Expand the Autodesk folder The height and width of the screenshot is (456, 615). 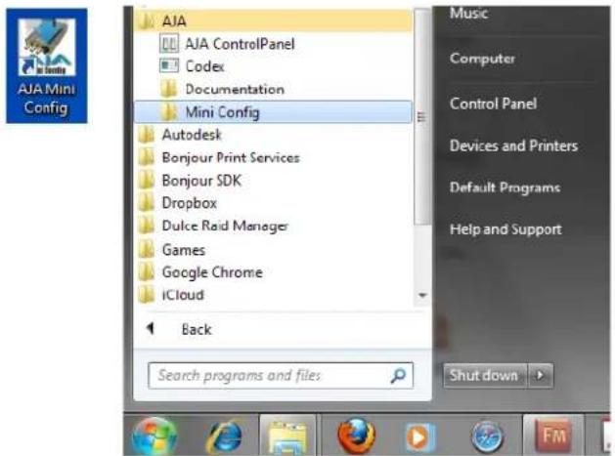[x=180, y=135]
